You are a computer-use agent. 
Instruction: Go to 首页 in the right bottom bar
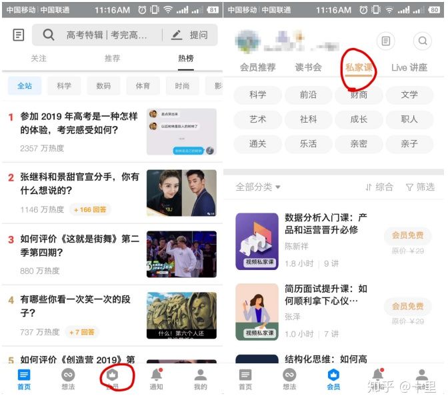[x=245, y=380]
